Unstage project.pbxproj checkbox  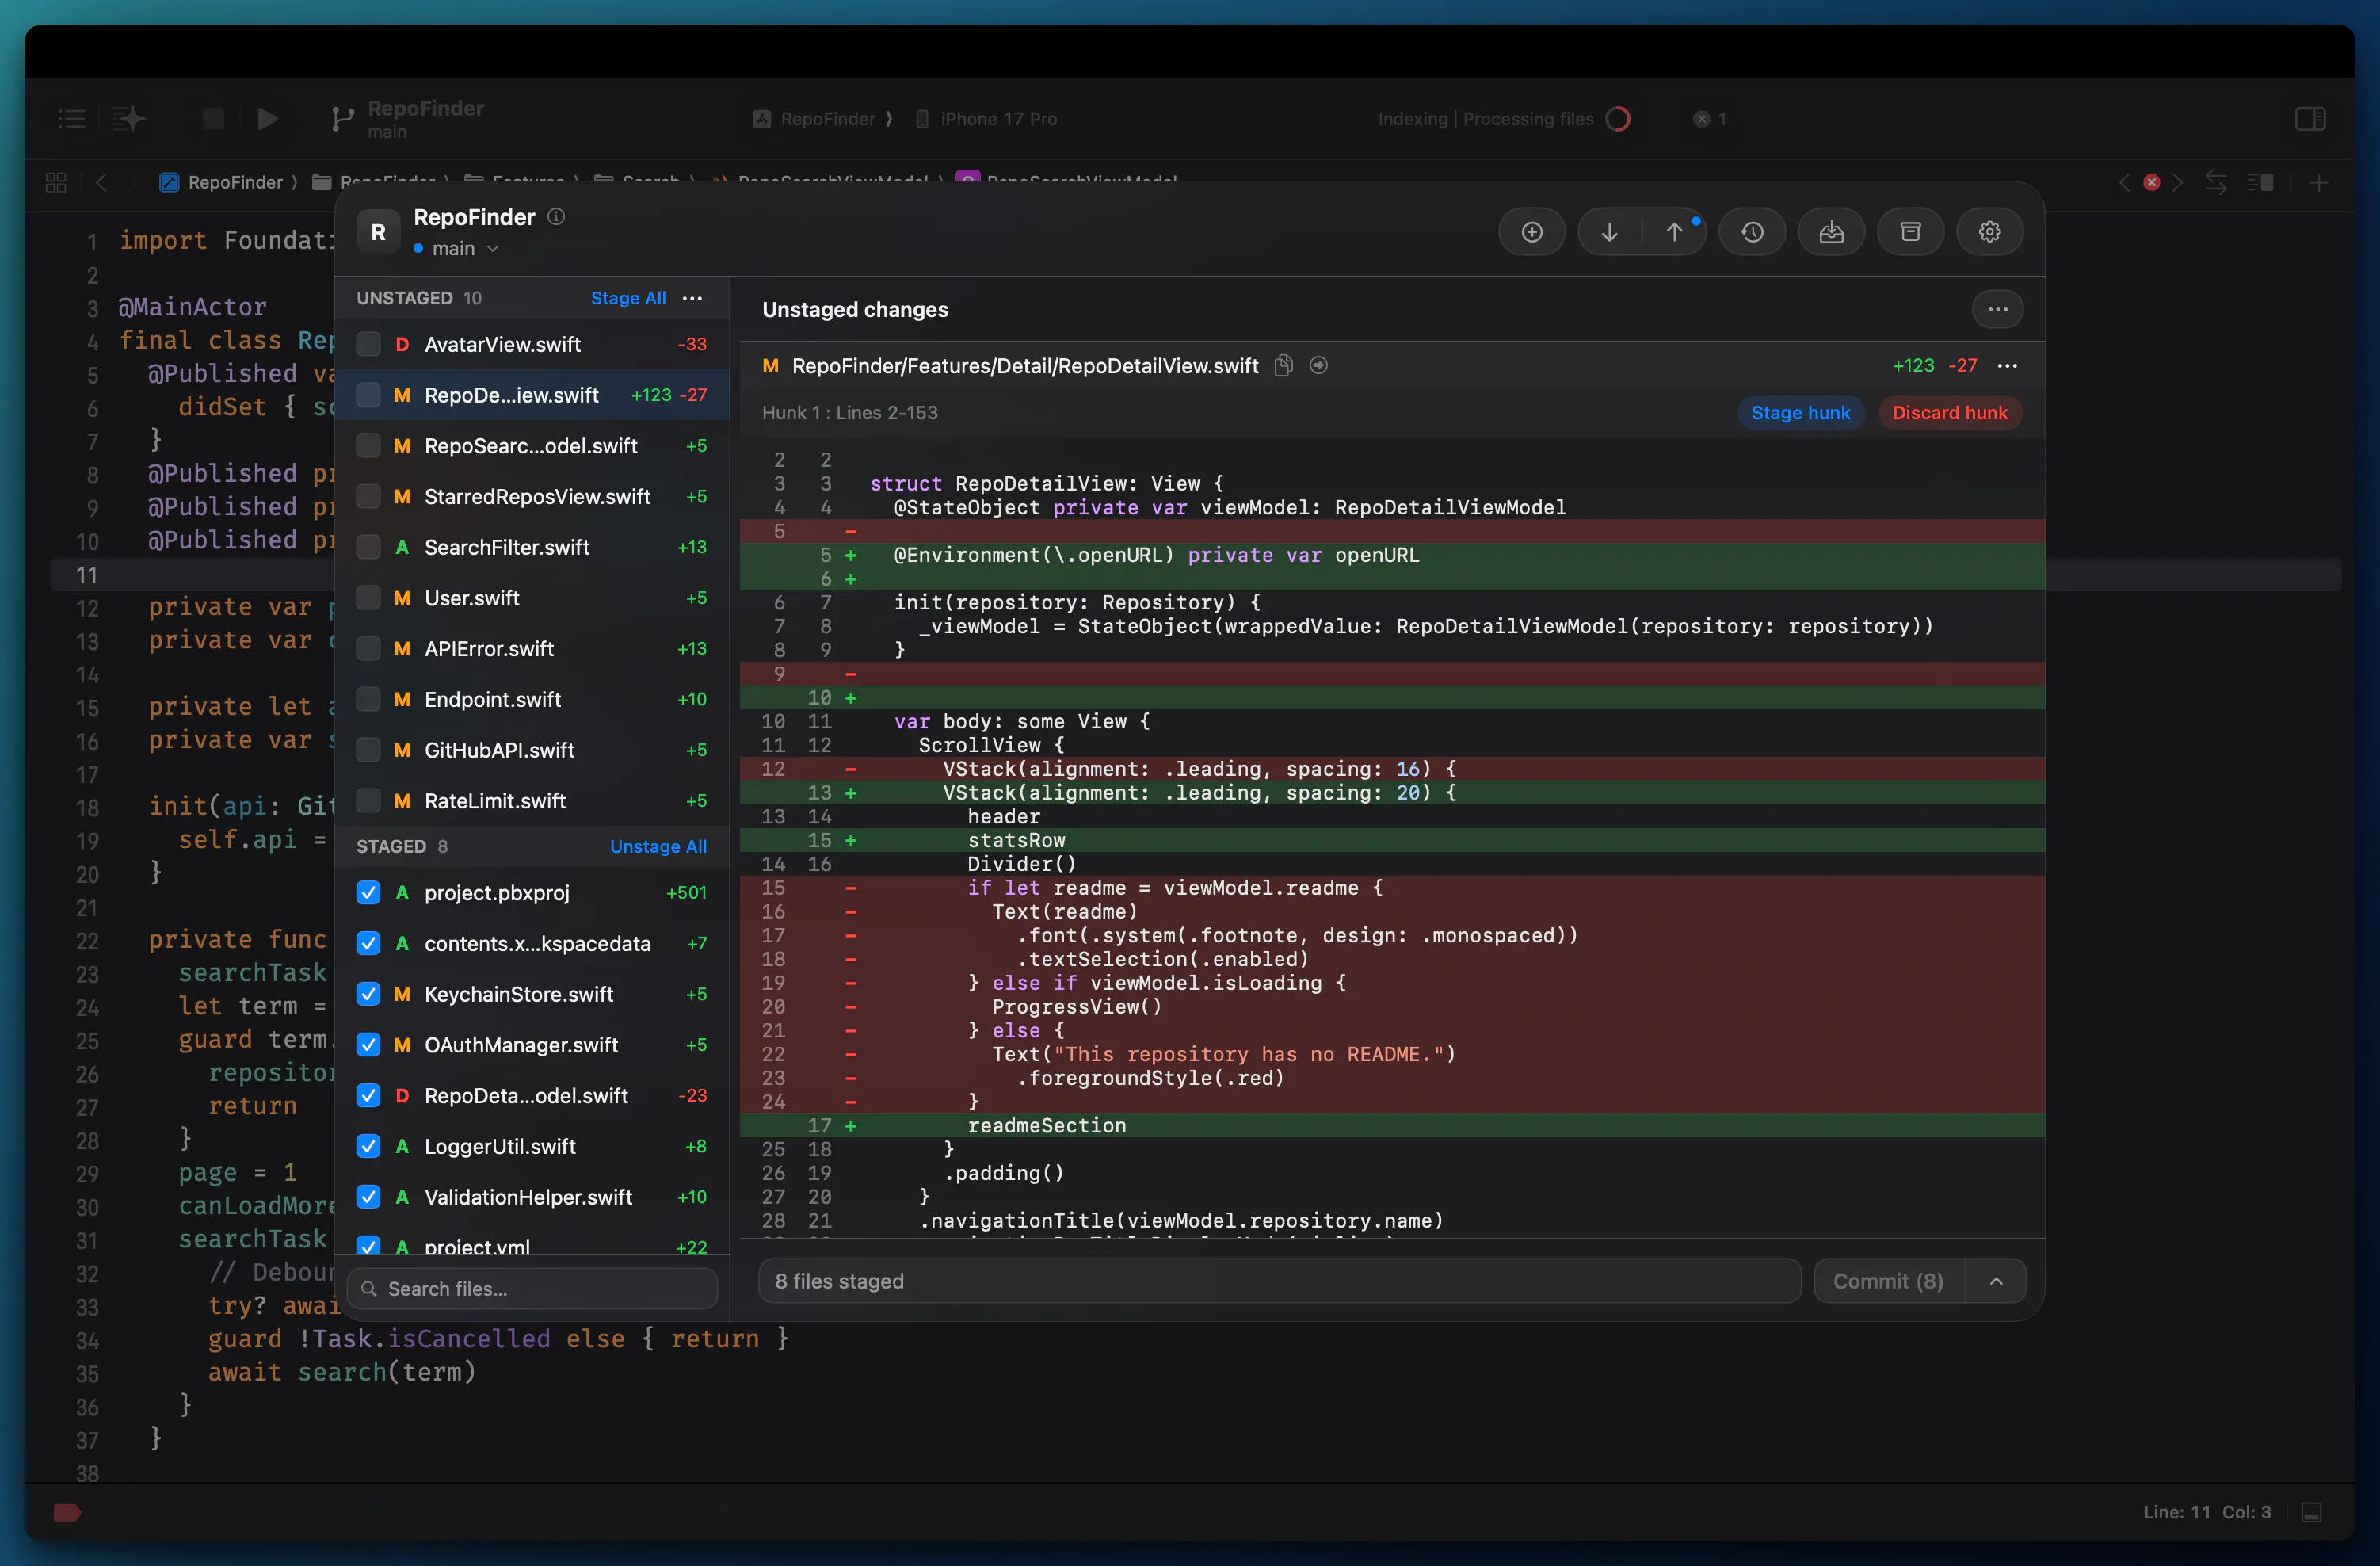point(368,892)
